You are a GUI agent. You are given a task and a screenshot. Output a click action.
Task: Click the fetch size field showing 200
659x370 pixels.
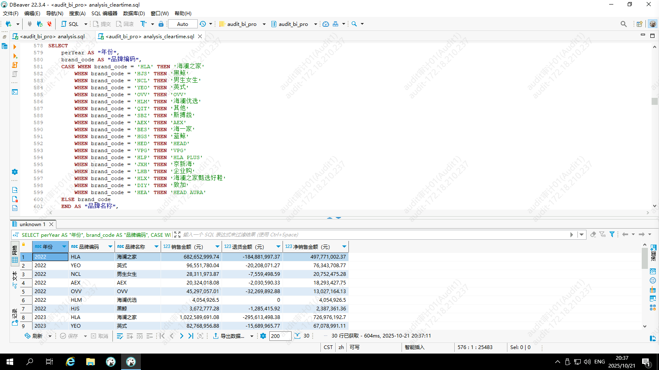coord(280,336)
